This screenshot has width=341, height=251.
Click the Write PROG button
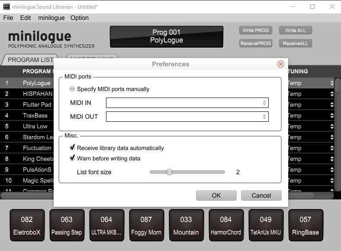tap(255, 30)
